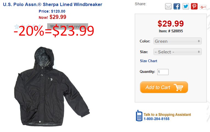
Task: Focus the Quantity input field
Action: coord(163,72)
